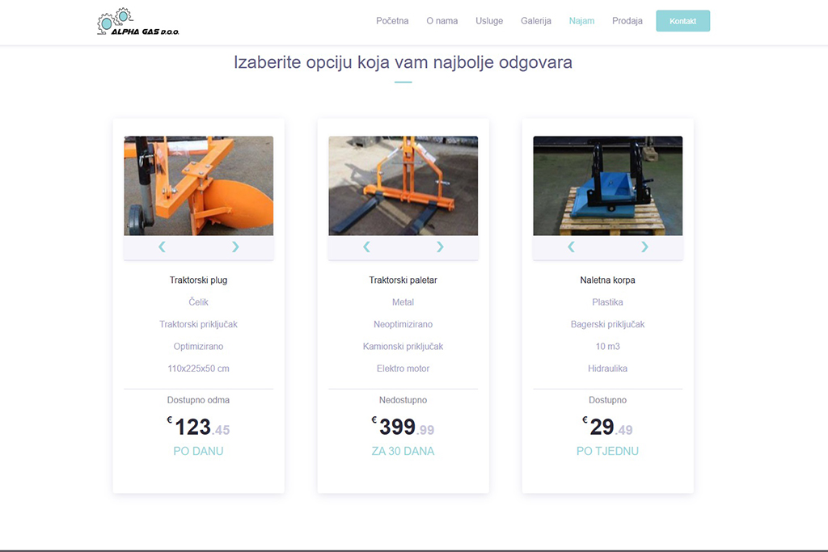Image resolution: width=828 pixels, height=552 pixels.
Task: Open the O nama page
Action: click(x=442, y=21)
